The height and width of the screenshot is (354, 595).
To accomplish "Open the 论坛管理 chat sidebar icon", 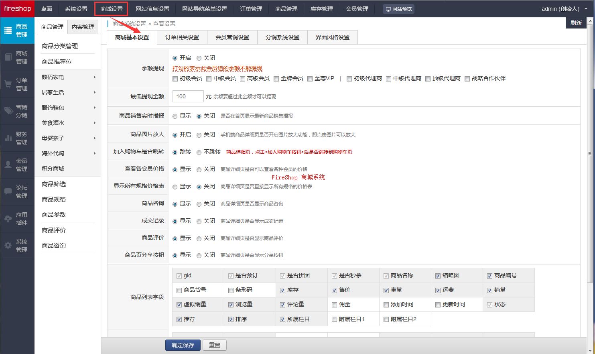I will point(8,191).
